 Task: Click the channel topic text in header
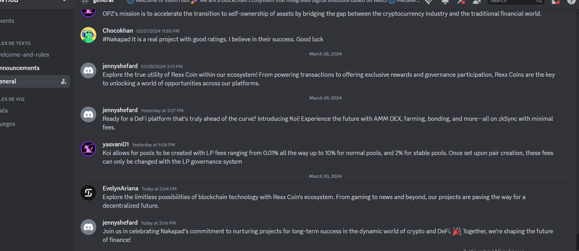click(x=272, y=2)
